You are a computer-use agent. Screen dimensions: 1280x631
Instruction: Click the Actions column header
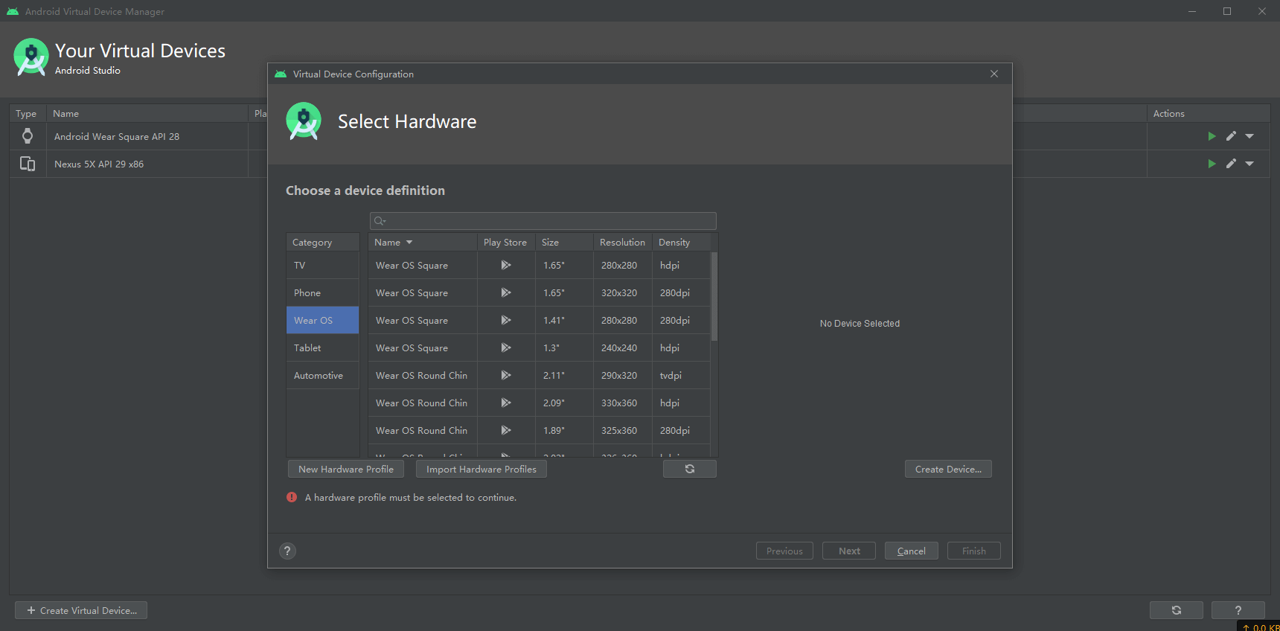[x=1209, y=114]
